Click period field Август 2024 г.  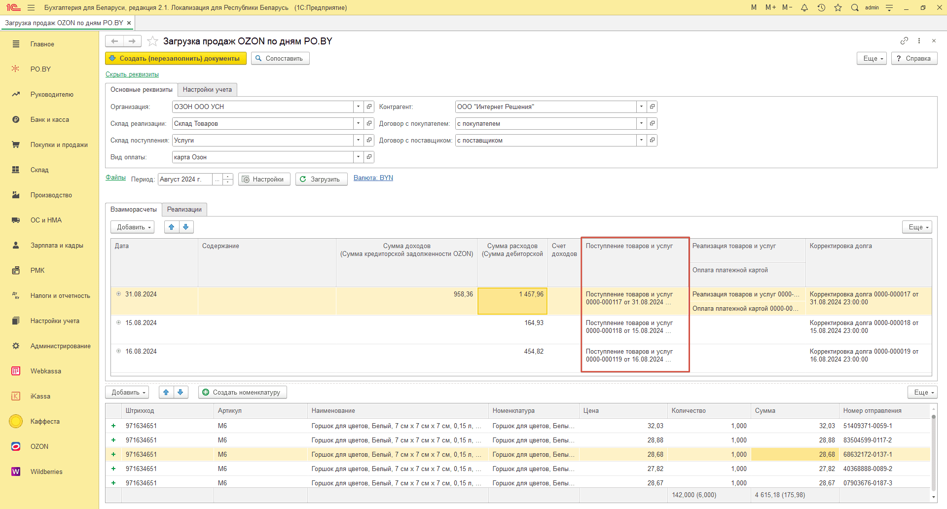pos(185,179)
